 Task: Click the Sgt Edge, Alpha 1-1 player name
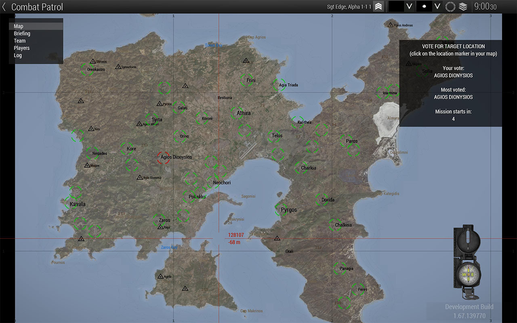[349, 7]
